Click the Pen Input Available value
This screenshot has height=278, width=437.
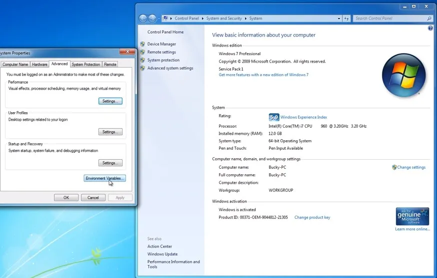285,148
